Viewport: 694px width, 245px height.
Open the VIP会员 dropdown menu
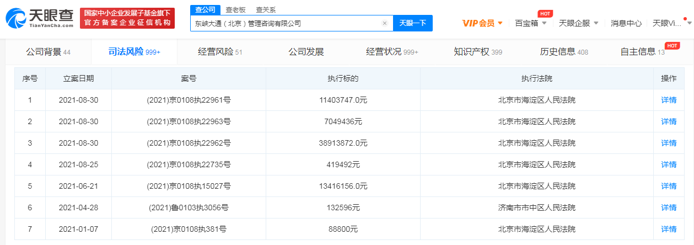(x=482, y=23)
